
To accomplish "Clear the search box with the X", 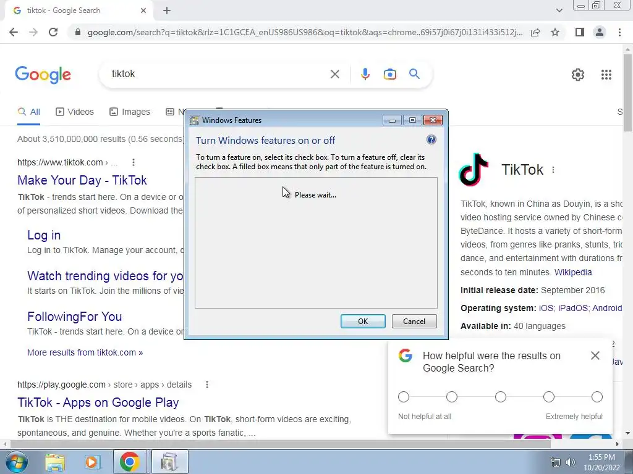I will point(334,74).
